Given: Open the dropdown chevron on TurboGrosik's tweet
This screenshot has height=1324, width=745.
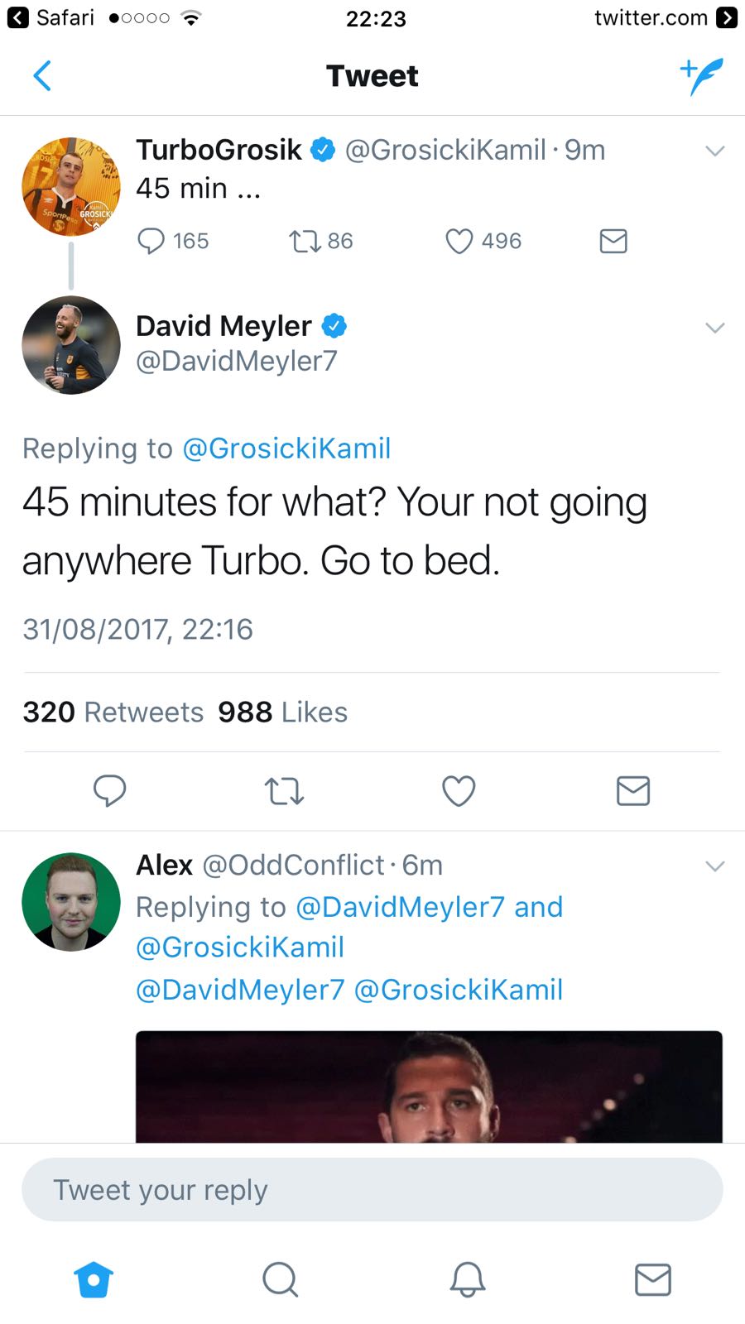Looking at the screenshot, I should pos(715,151).
